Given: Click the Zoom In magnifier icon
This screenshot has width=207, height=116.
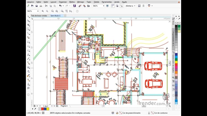Looking at the screenshot, I should pyautogui.click(x=43, y=11).
